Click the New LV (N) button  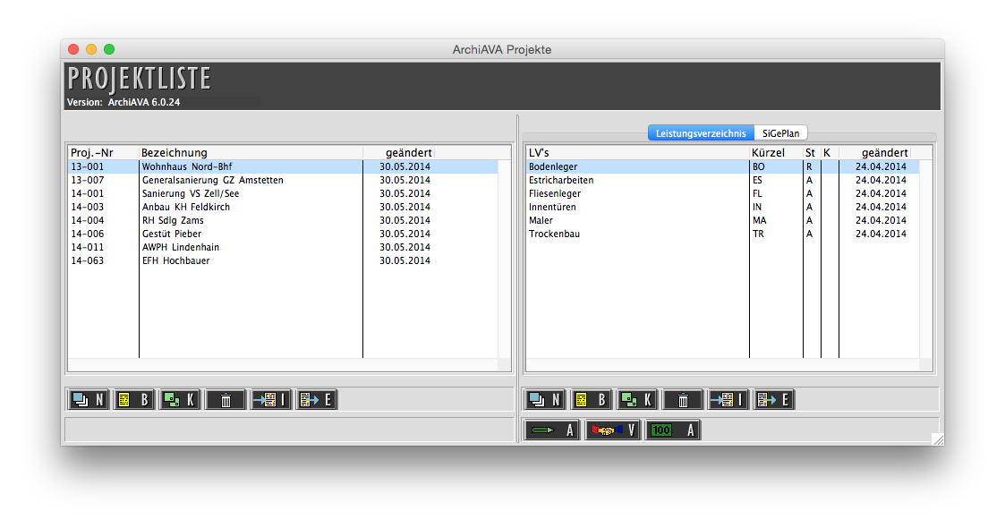tap(545, 400)
